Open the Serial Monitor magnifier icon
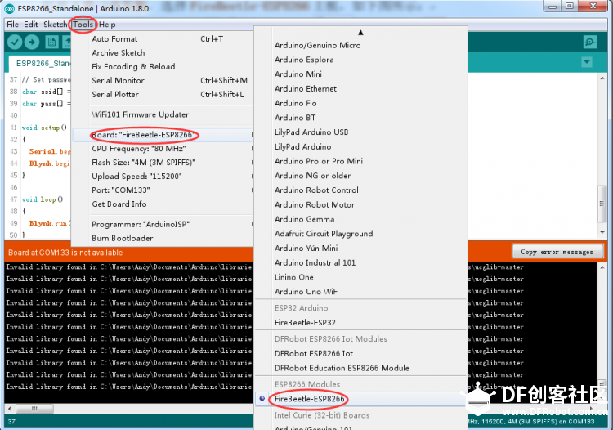This screenshot has width=613, height=430. 589,42
